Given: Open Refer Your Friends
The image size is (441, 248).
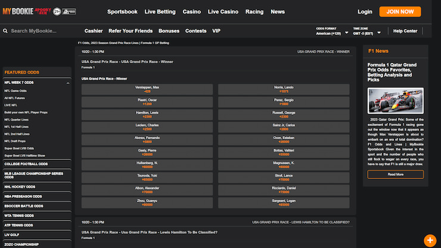Looking at the screenshot, I should (x=131, y=31).
